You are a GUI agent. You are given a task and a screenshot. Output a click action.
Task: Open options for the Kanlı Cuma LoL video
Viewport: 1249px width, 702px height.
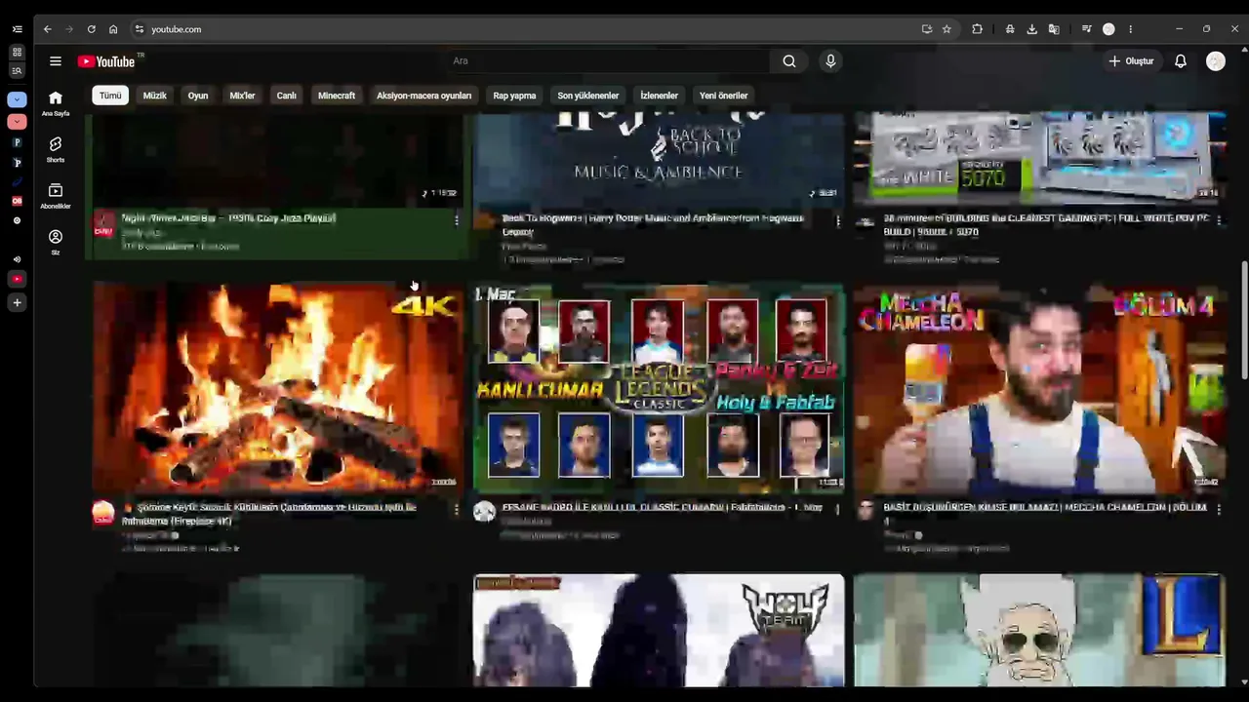tap(837, 509)
